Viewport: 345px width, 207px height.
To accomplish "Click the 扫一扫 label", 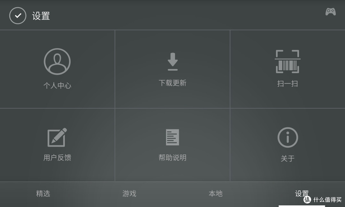I will point(287,84).
